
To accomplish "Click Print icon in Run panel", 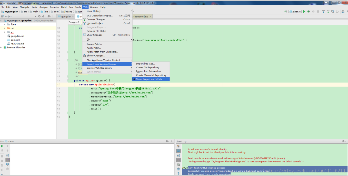I will [8, 164].
